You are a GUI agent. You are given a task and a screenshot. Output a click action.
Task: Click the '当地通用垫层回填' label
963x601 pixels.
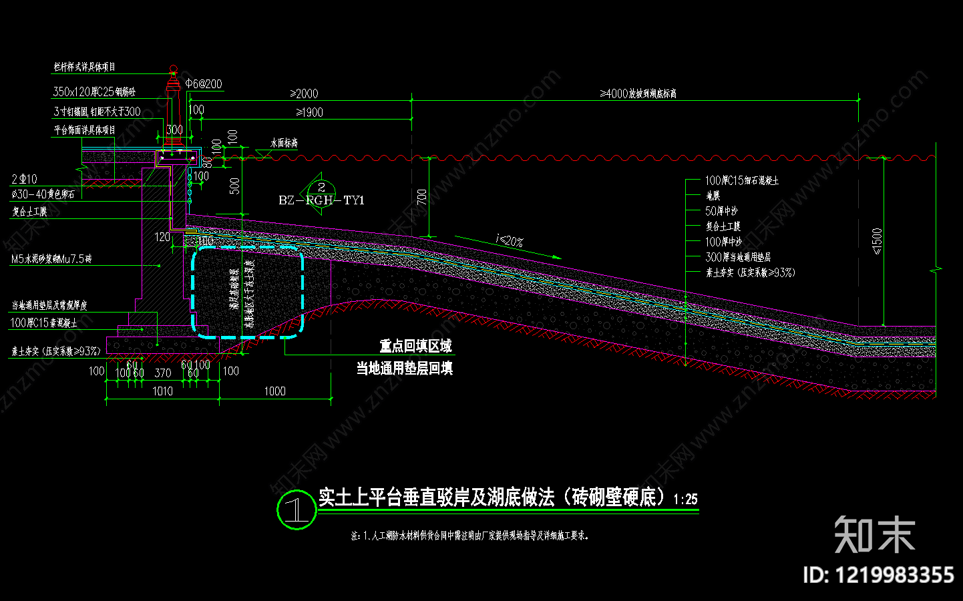(x=404, y=368)
